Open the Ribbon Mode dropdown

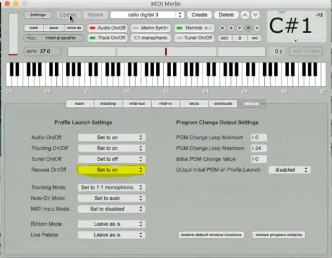point(111,224)
